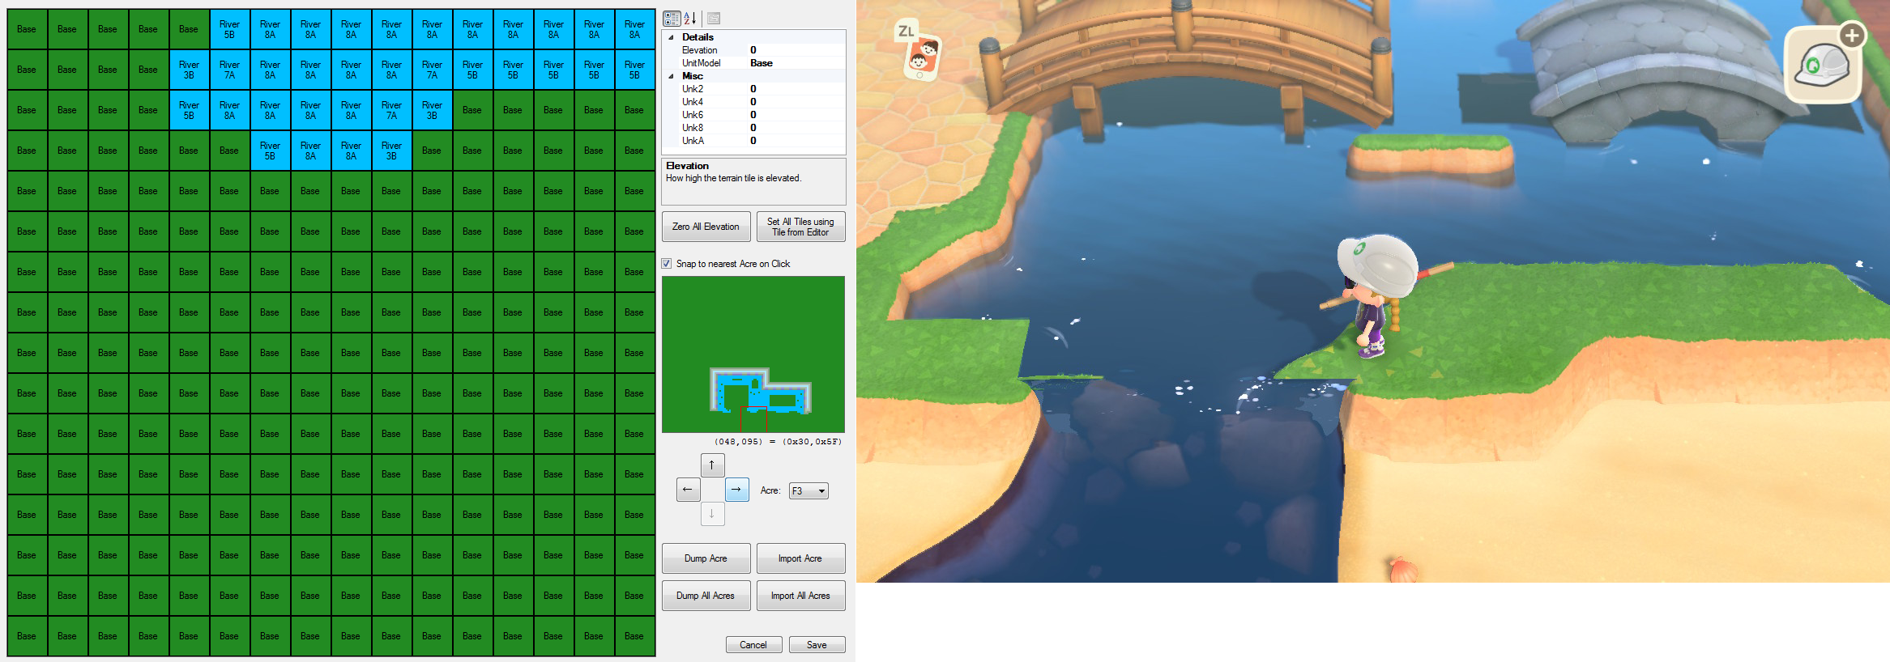Image resolution: width=1890 pixels, height=662 pixels.
Task: Edit the UnitModel value Base
Action: coord(796,63)
